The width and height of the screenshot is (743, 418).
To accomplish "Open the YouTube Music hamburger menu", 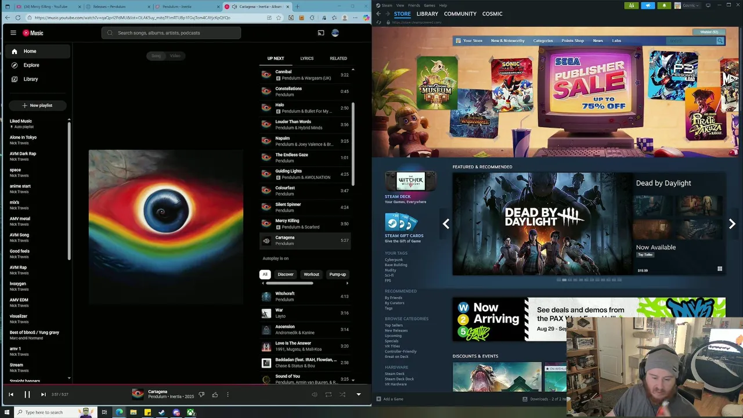I will [x=13, y=33].
